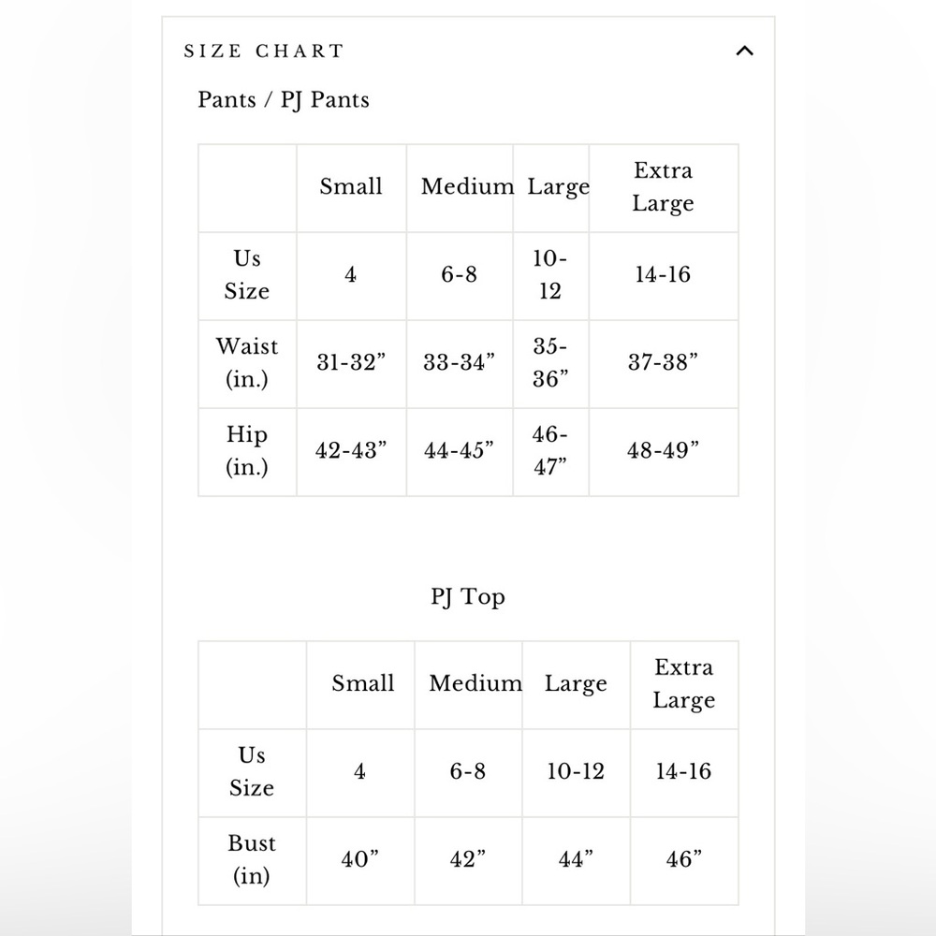Viewport: 936px width, 936px height.
Task: Click the 48-49" hip cell
Action: tap(663, 451)
